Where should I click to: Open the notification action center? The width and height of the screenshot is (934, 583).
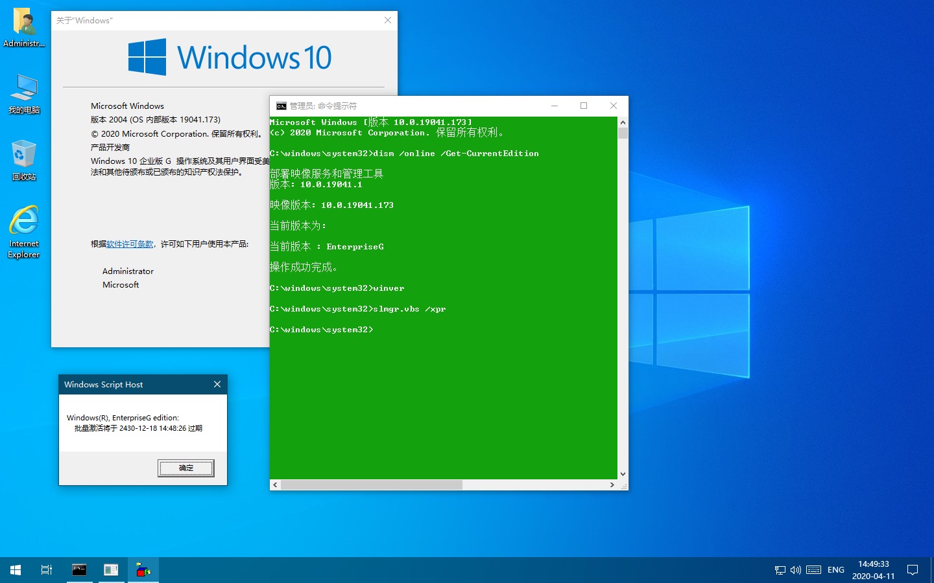(x=913, y=570)
